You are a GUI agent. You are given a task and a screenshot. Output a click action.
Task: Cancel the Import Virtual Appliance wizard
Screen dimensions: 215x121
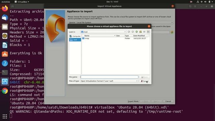tap(168, 101)
